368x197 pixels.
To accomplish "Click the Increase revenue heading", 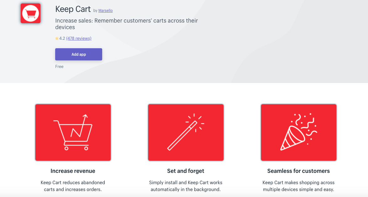I will coord(73,171).
